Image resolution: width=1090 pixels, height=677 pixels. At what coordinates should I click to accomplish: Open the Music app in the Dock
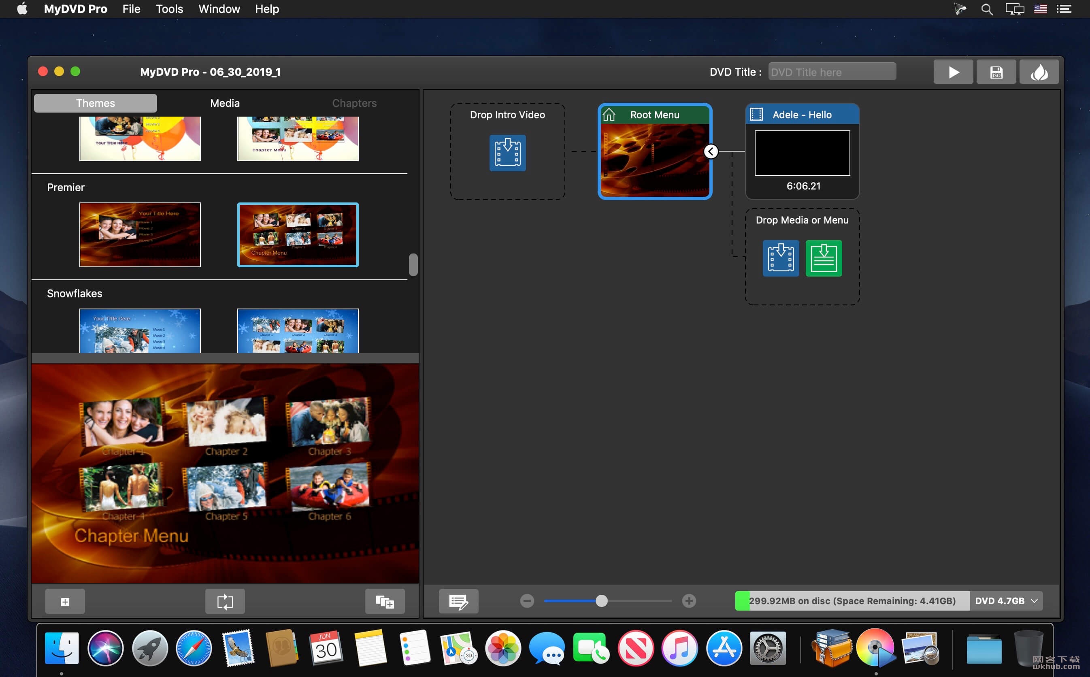(679, 647)
